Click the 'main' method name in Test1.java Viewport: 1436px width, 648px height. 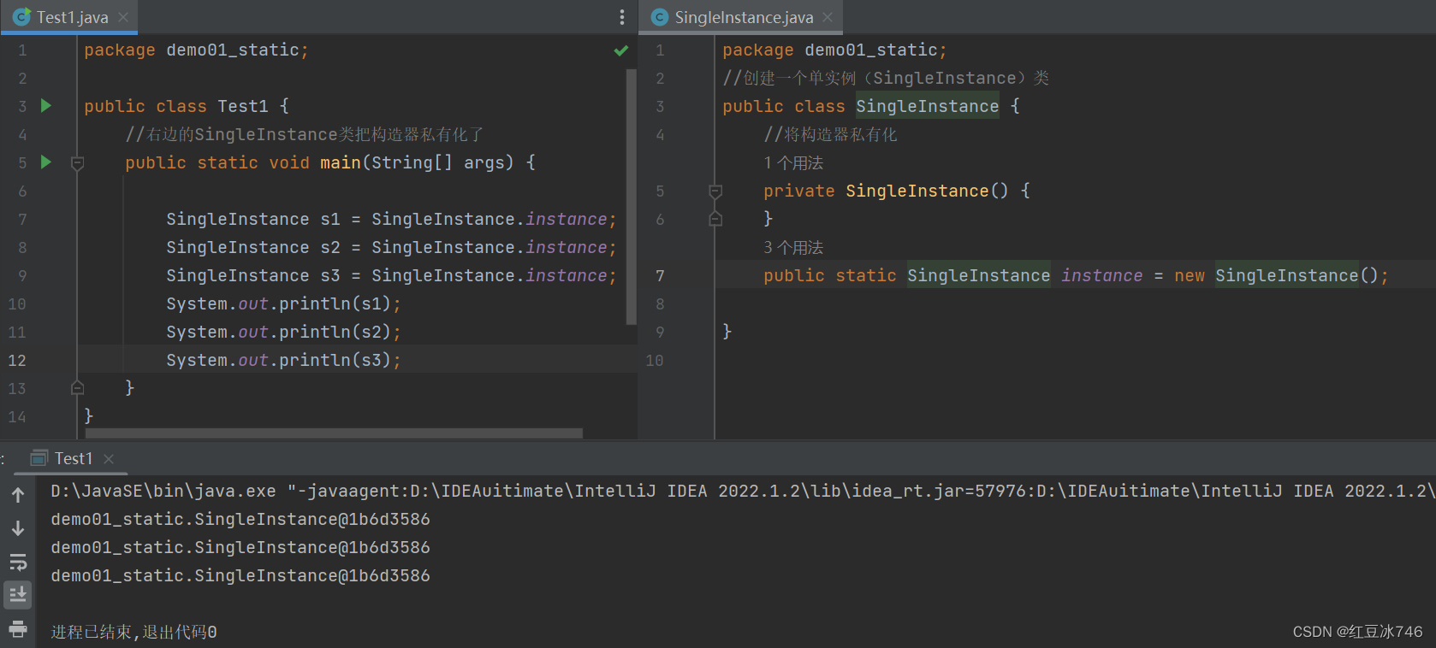point(341,162)
